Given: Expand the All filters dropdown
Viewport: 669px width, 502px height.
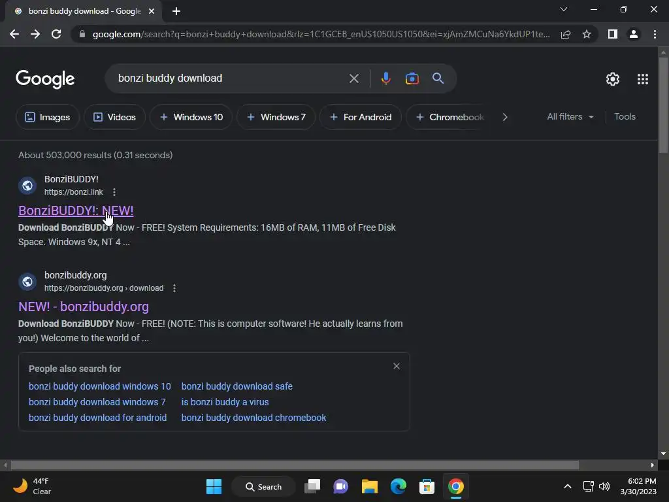Looking at the screenshot, I should pos(570,116).
